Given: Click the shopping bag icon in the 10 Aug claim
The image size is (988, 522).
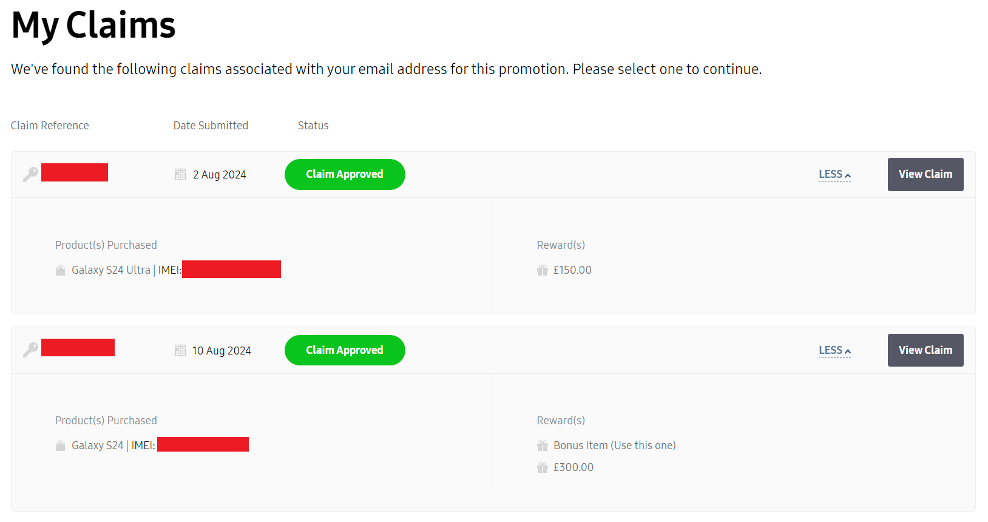Looking at the screenshot, I should click(61, 446).
